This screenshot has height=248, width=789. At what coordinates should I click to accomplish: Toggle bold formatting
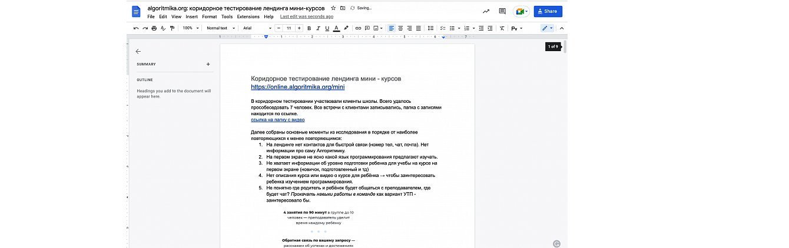(309, 28)
